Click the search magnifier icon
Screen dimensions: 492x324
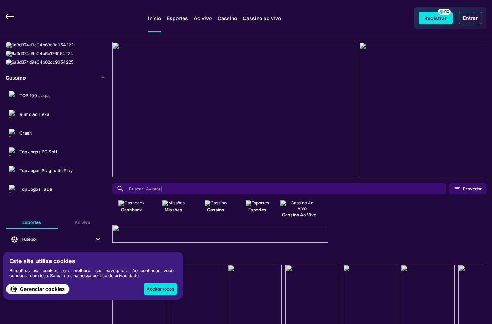click(x=120, y=189)
